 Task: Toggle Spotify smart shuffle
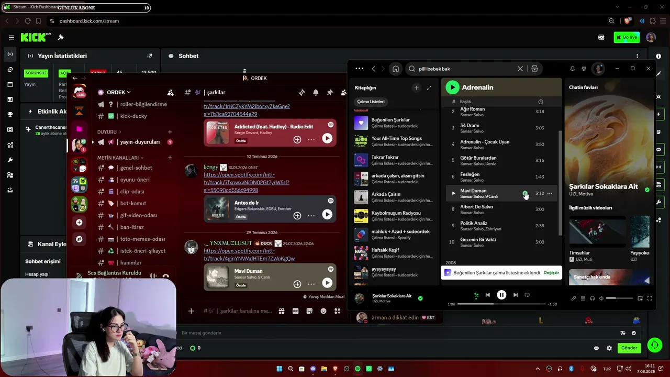point(476,295)
